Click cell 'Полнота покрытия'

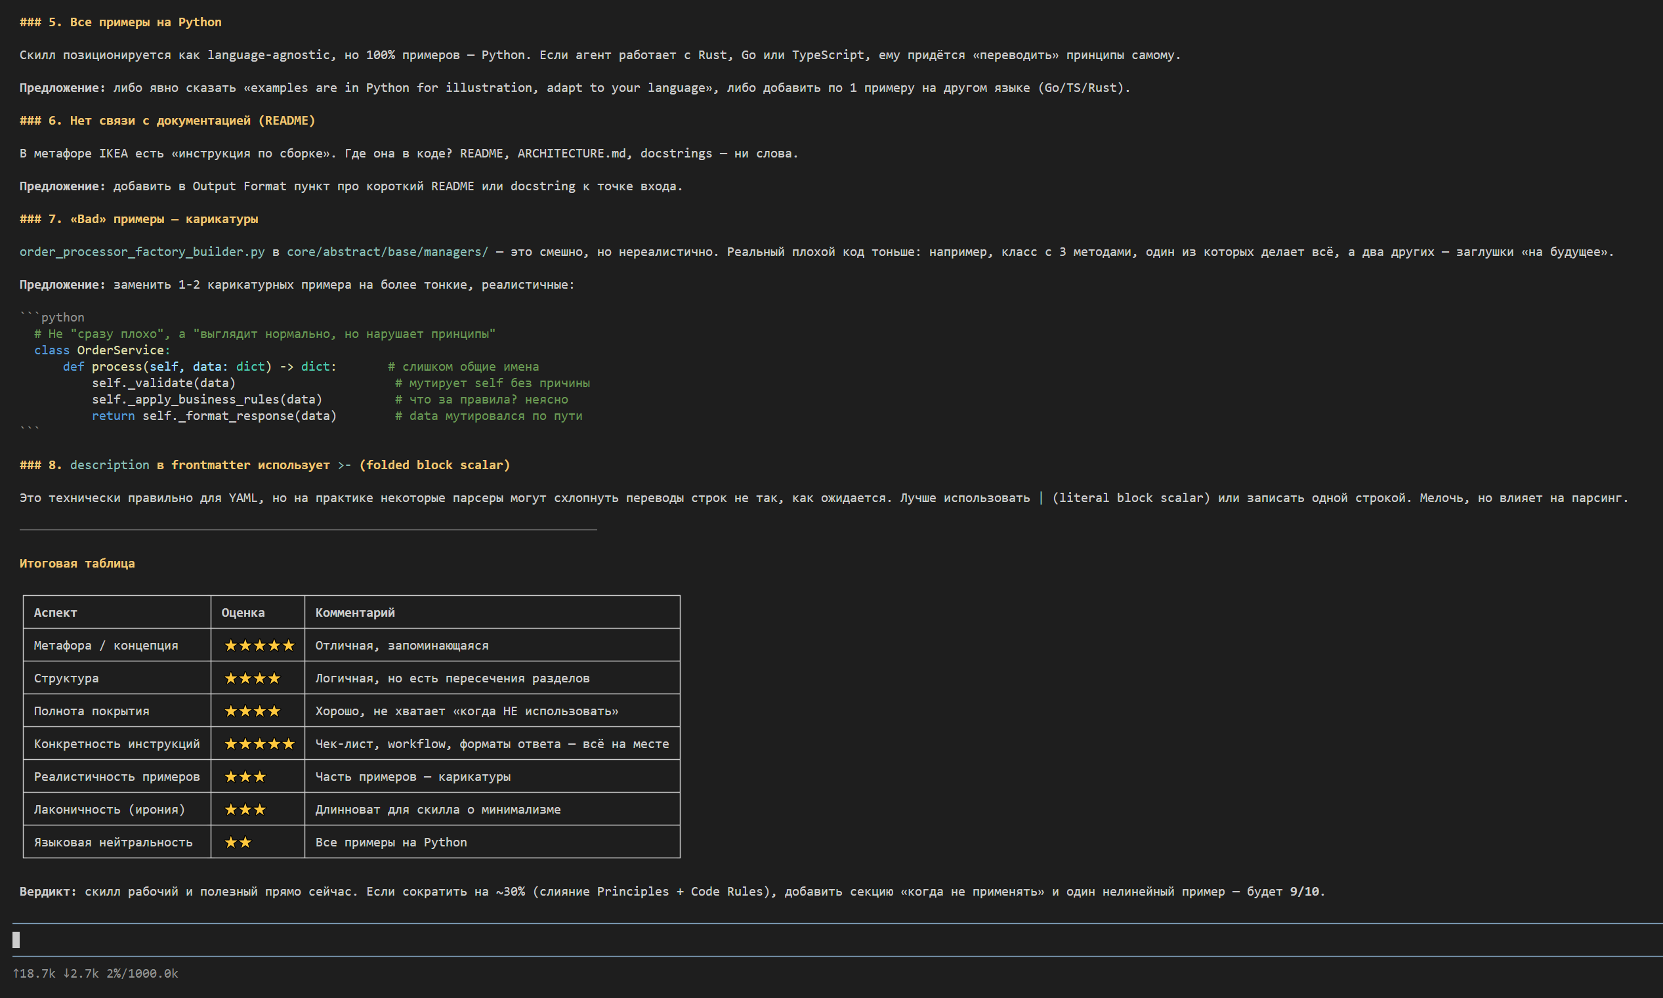91,711
